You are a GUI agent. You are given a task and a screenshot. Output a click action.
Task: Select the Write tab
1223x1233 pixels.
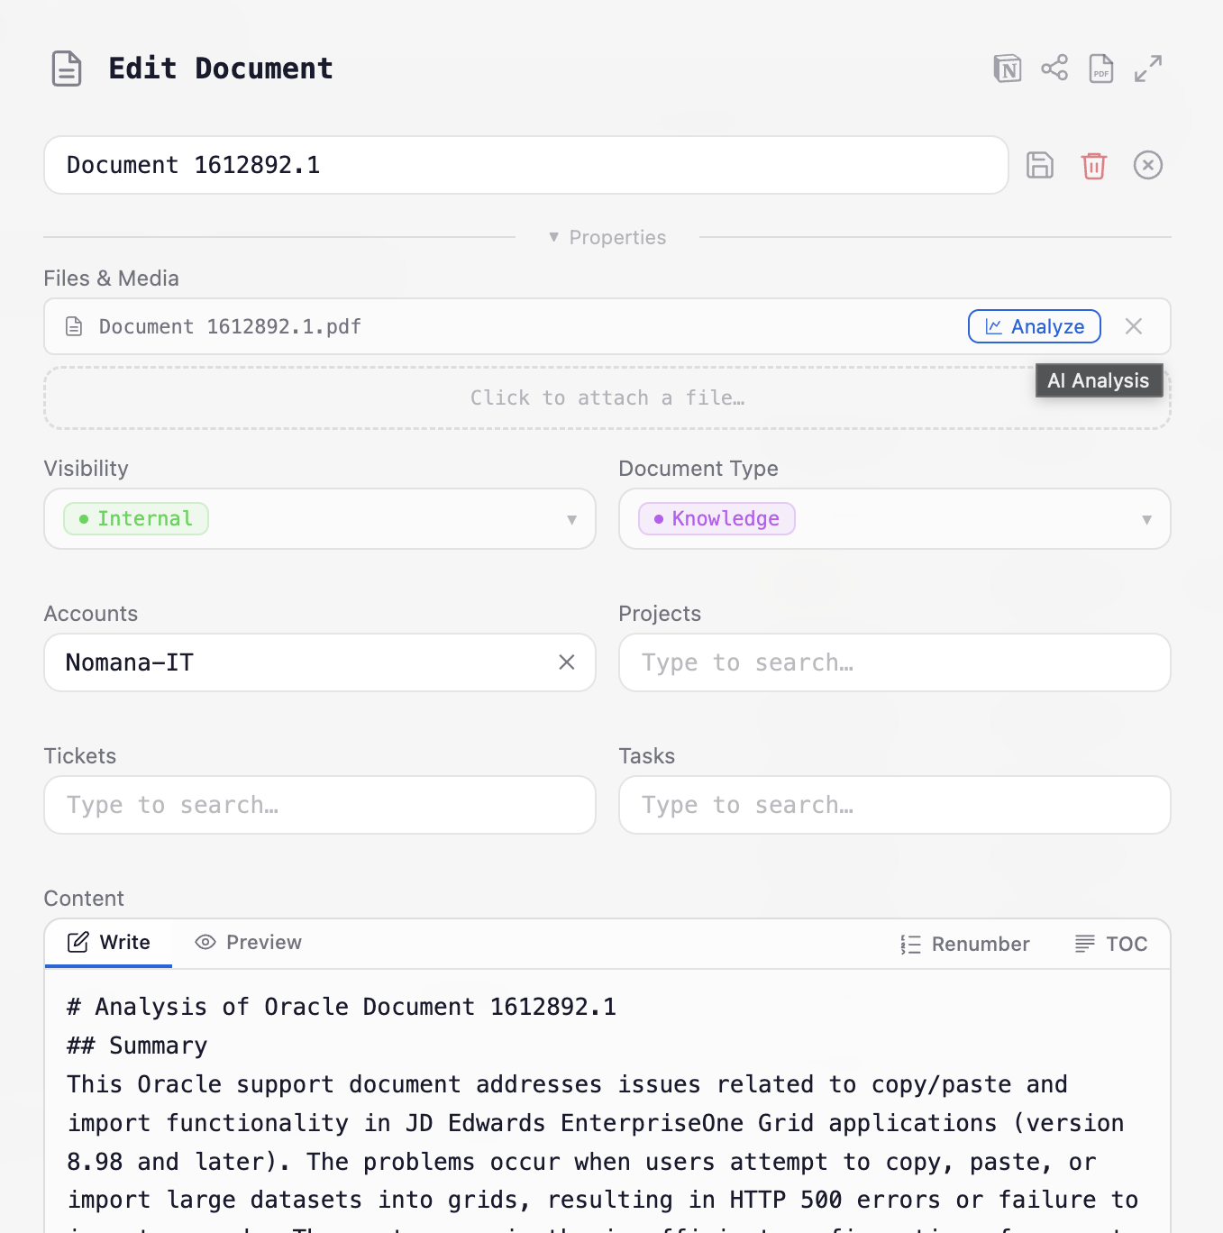[108, 942]
